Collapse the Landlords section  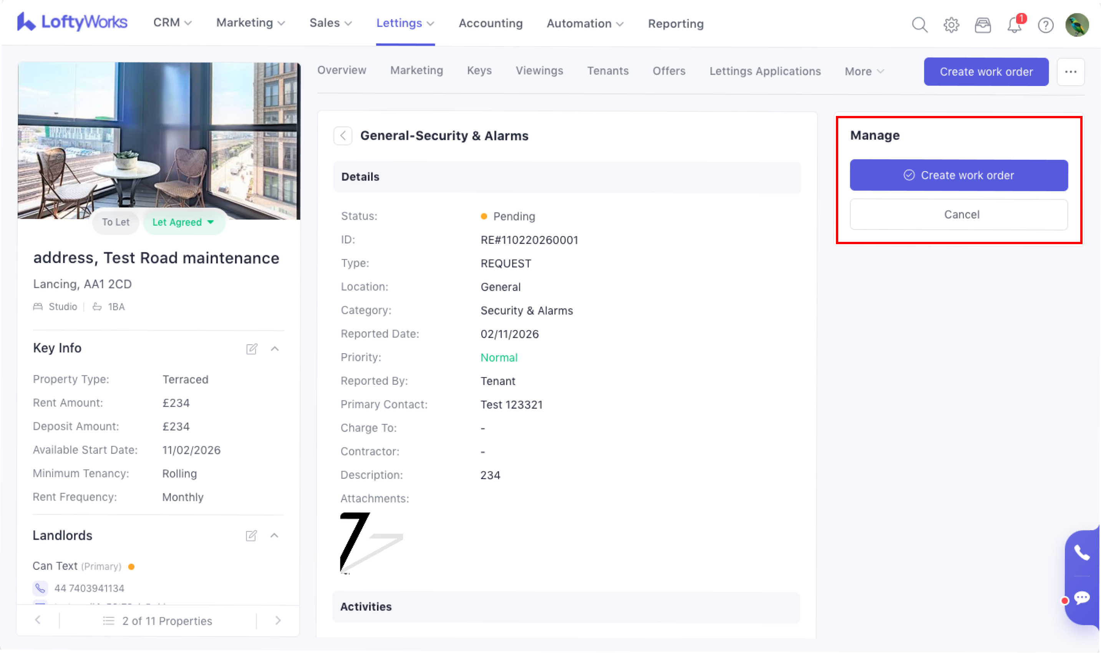pos(274,536)
